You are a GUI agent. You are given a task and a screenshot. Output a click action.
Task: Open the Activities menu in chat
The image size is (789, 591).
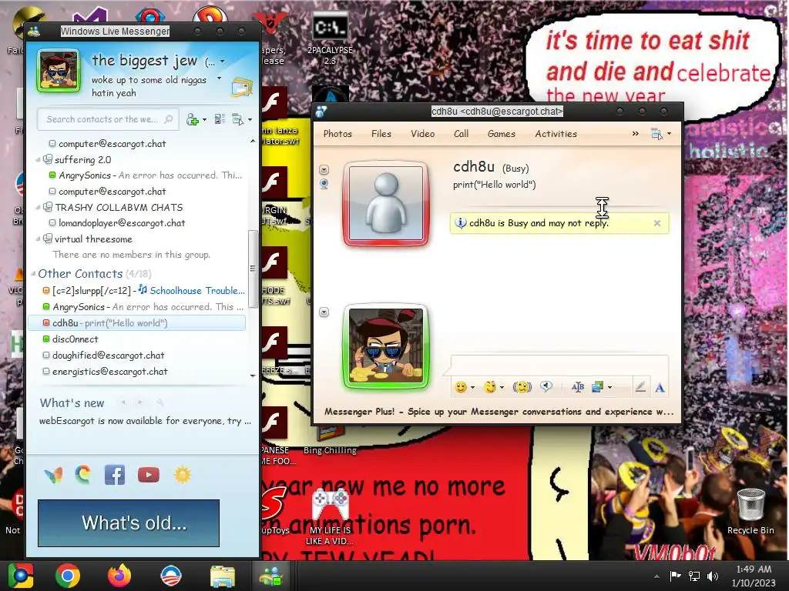(556, 134)
